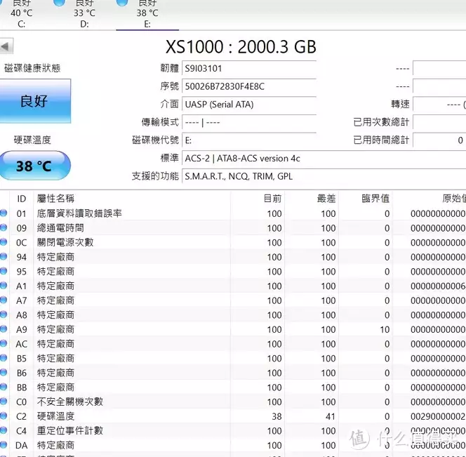
Task: Click status dot of row C4
Action: coord(4,430)
